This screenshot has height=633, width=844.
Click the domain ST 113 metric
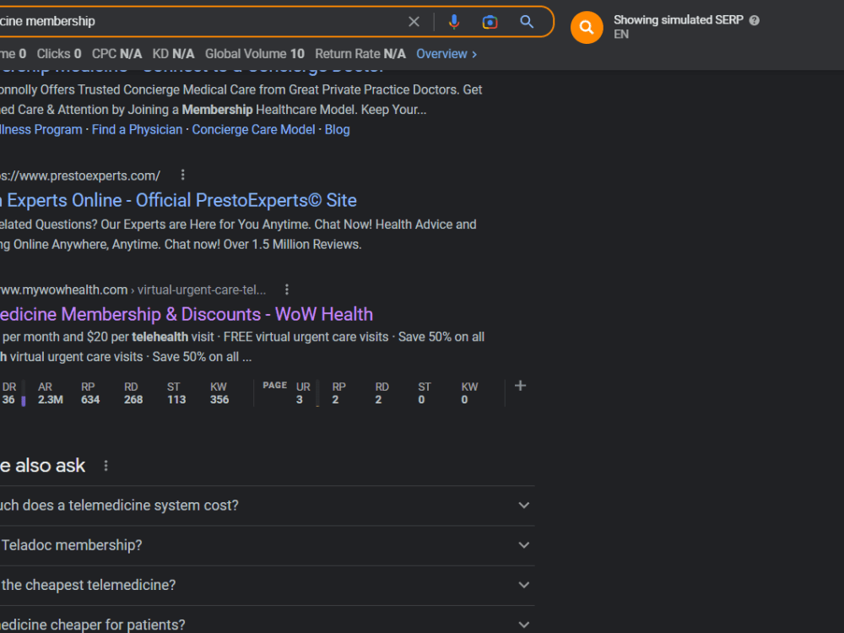176,393
